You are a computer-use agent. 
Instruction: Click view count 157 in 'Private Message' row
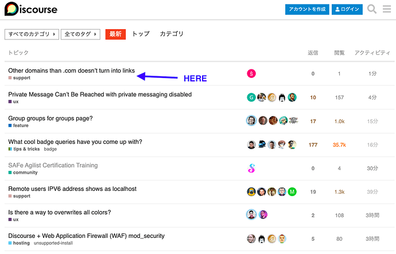339,97
